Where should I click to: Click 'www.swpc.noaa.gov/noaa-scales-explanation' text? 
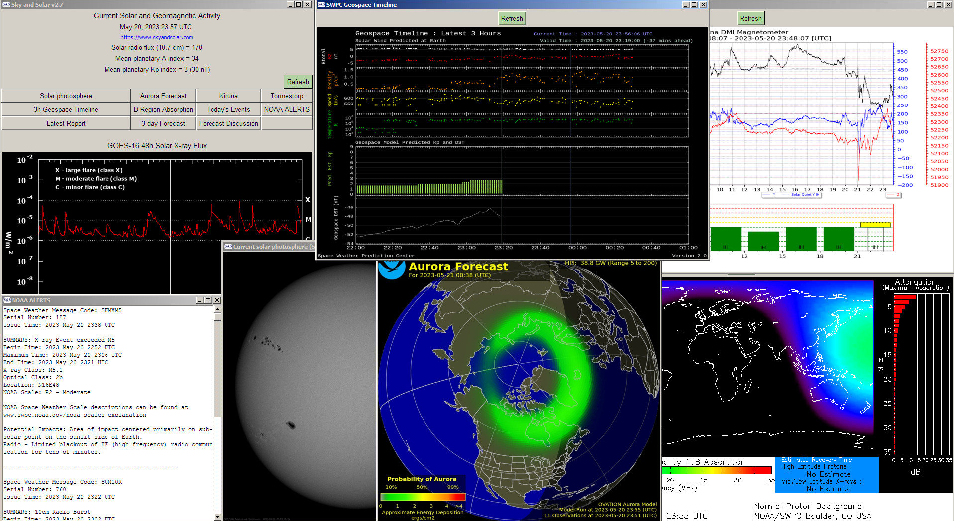click(75, 415)
